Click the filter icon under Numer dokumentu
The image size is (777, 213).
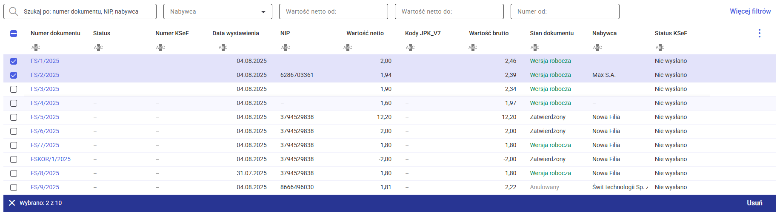pos(36,48)
